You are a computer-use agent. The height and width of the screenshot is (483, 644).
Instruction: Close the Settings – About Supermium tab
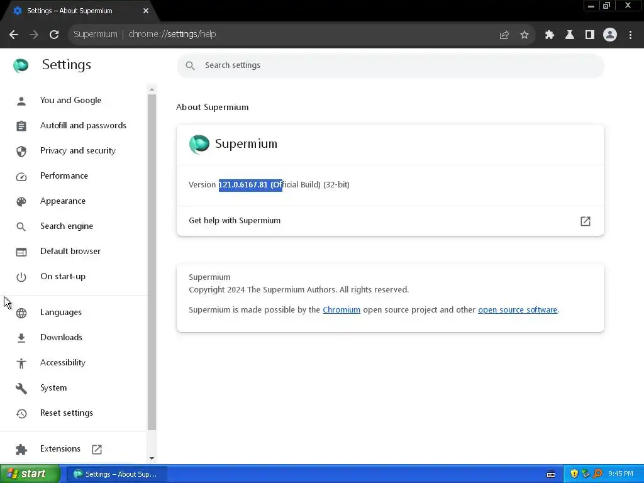pos(146,11)
